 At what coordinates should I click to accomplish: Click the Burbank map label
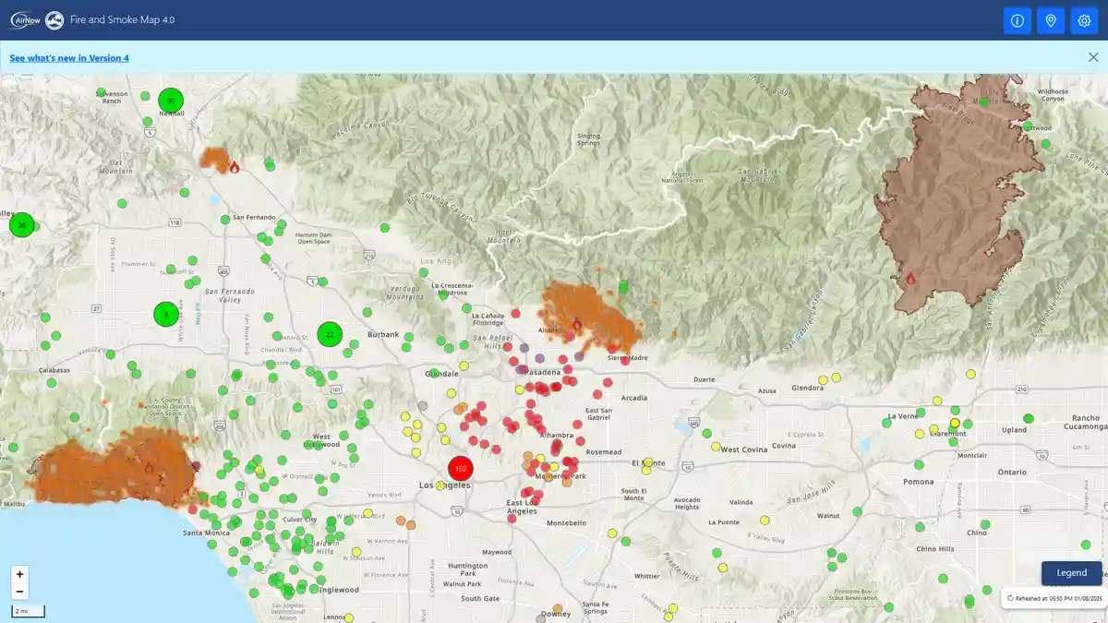383,334
